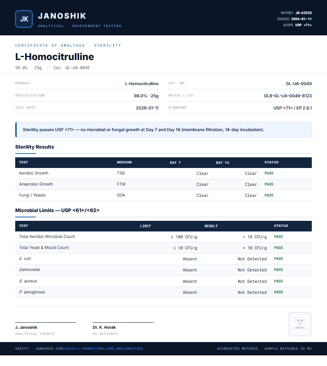Click Total Aerobic Microbial Count row label
This screenshot has height=366, width=327.
click(x=47, y=236)
